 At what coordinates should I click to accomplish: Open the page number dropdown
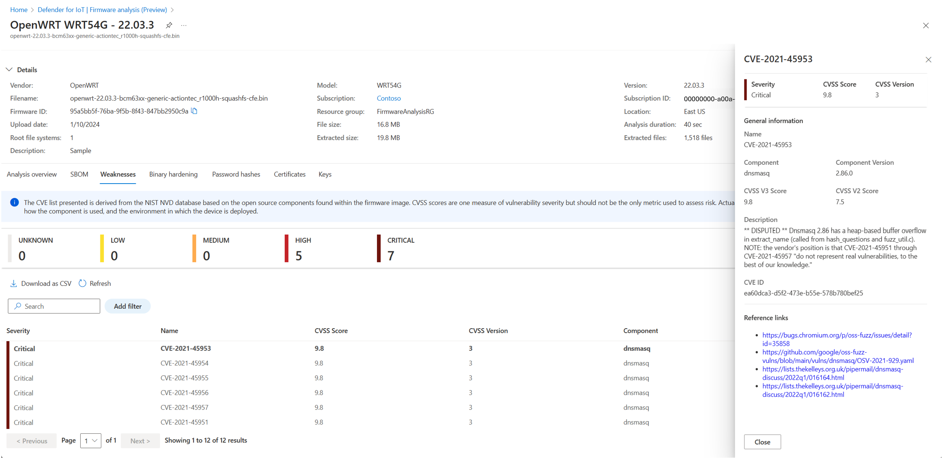pyautogui.click(x=91, y=441)
